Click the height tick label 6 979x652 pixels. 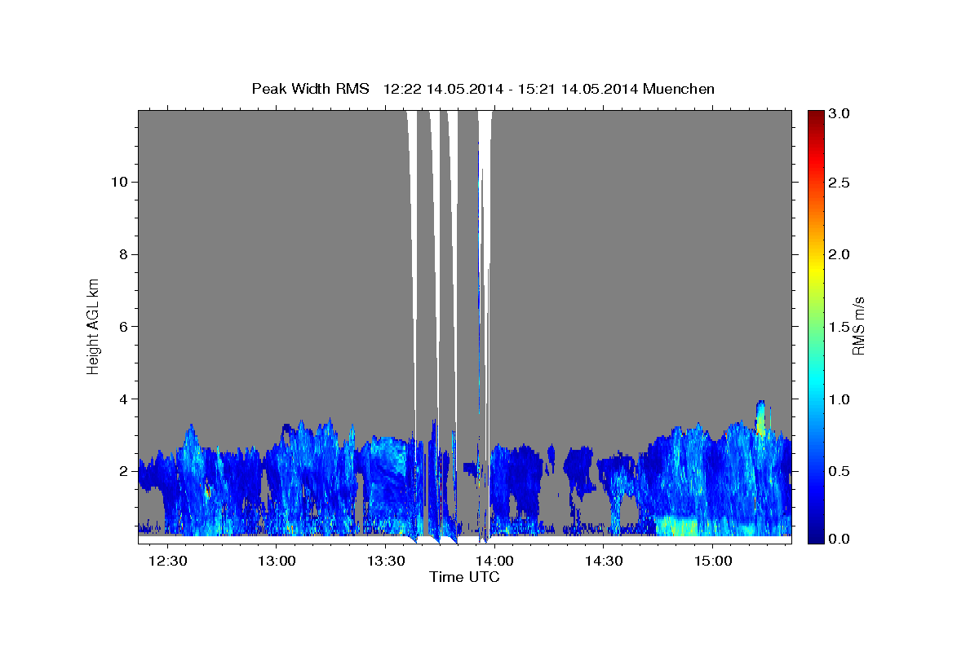tap(123, 327)
